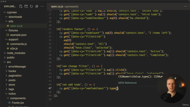The image size is (190, 107).
Task: Collapse the downloads folder
Action: [x=6, y=17]
